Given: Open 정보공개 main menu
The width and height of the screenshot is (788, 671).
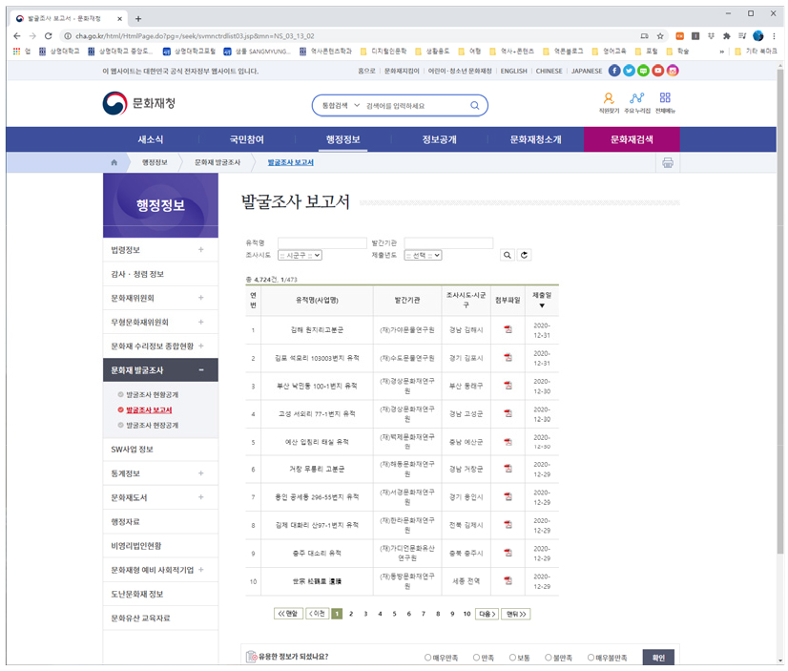Looking at the screenshot, I should pos(439,139).
